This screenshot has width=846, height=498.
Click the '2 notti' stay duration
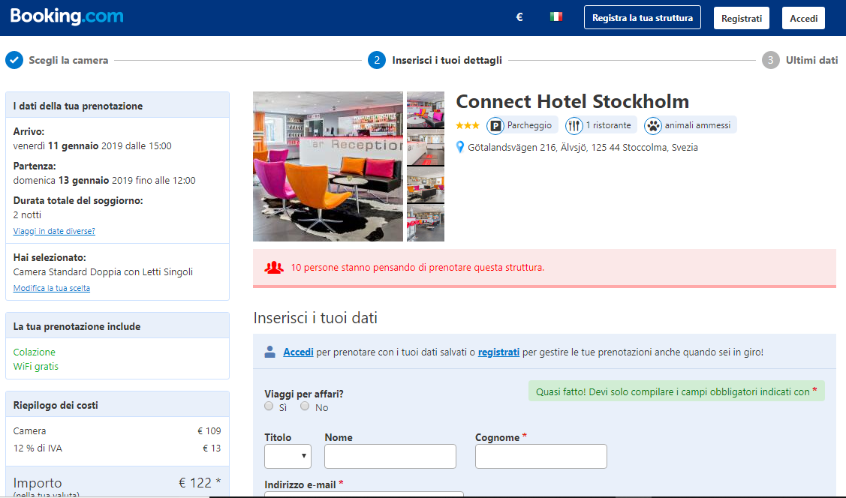click(x=27, y=215)
